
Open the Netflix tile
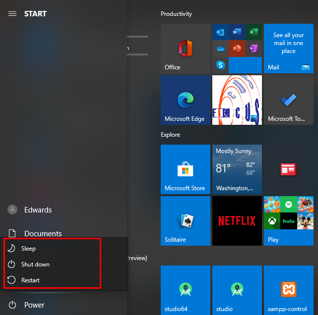237,221
